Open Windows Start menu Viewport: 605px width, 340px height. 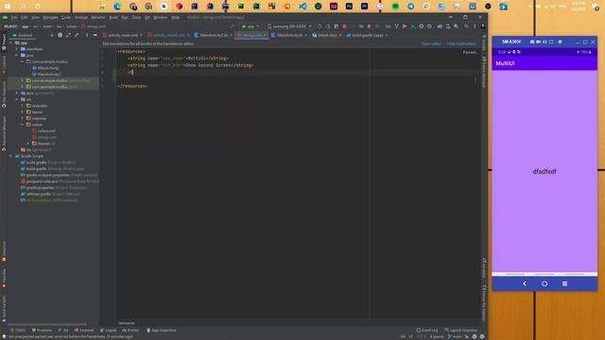7,7
